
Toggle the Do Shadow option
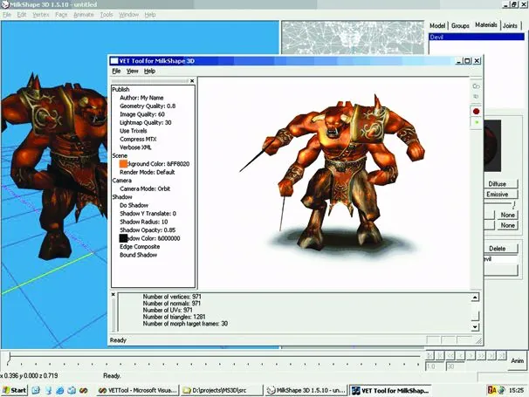coord(134,205)
